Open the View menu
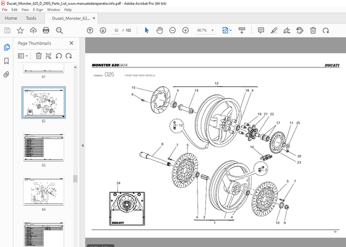This screenshot has height=247, width=346. (x=25, y=9)
